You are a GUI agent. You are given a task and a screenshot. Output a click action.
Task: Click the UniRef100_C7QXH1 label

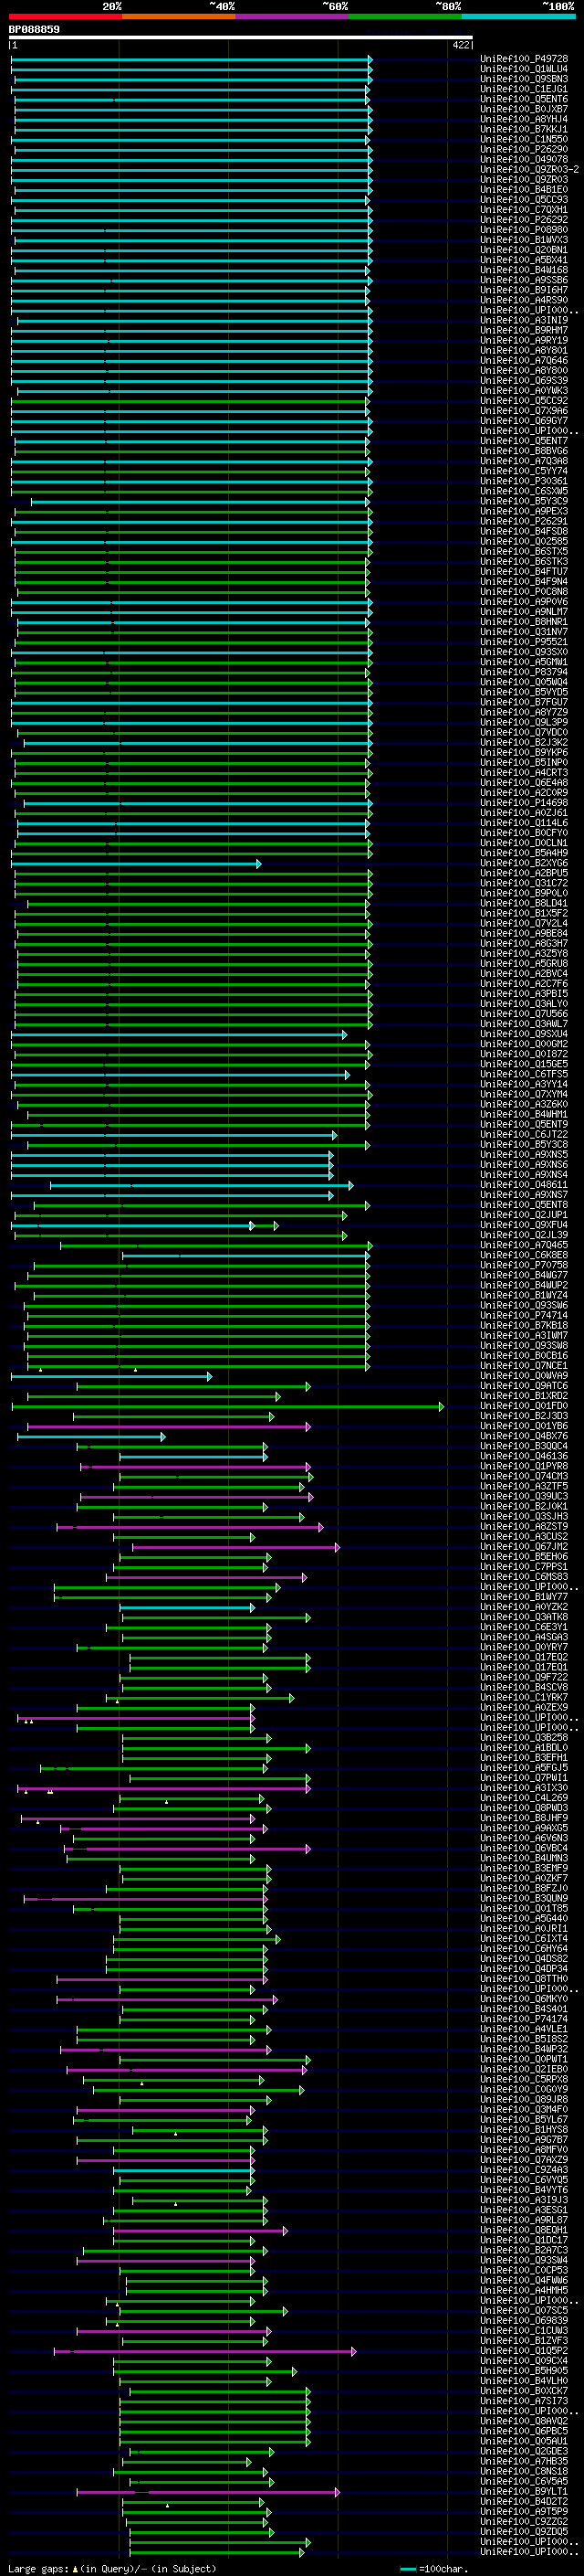tap(524, 210)
